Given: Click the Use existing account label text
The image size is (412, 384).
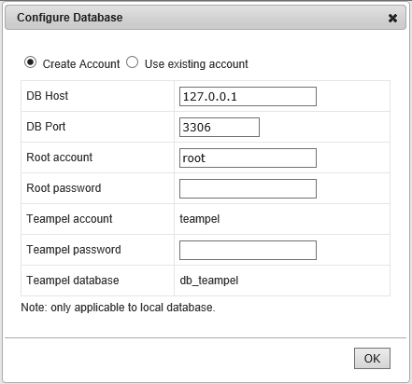Looking at the screenshot, I should 196,64.
